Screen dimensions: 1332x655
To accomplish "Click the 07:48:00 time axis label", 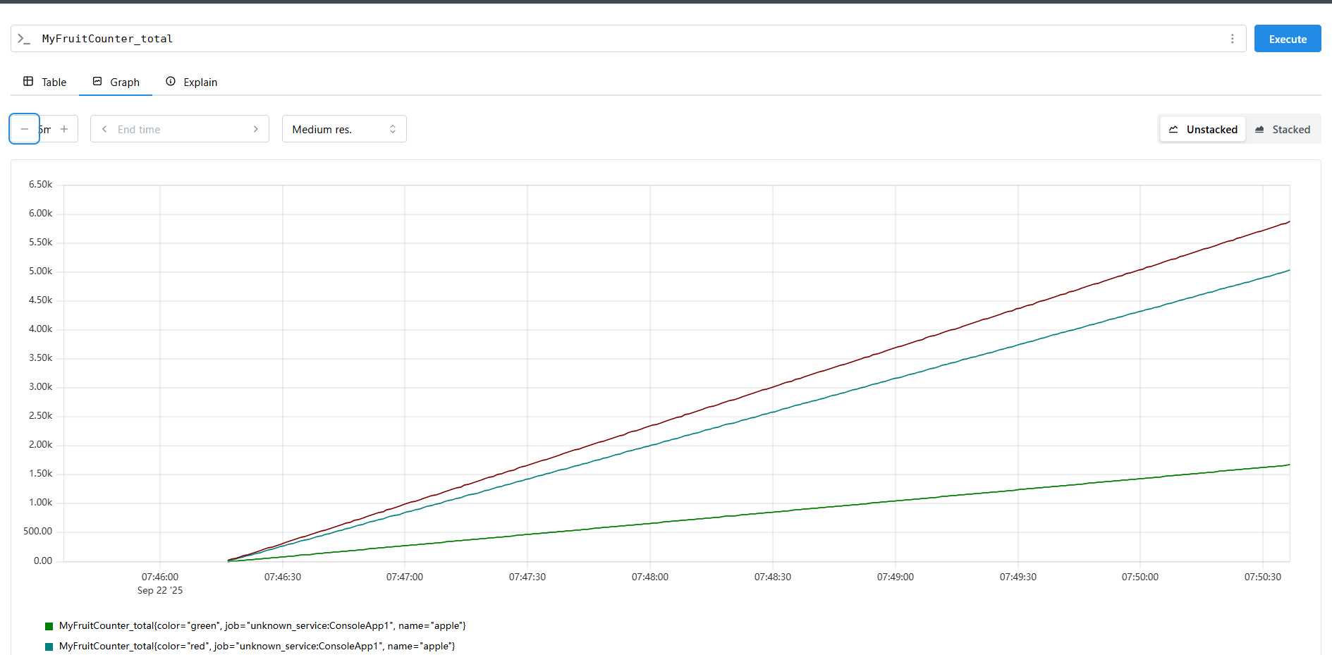I will point(650,577).
